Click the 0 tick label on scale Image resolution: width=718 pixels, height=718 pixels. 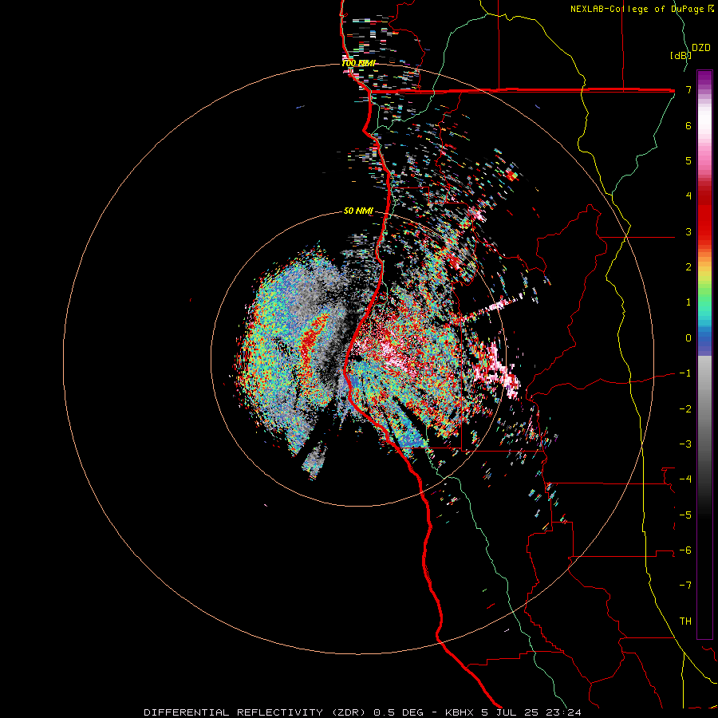pyautogui.click(x=688, y=338)
